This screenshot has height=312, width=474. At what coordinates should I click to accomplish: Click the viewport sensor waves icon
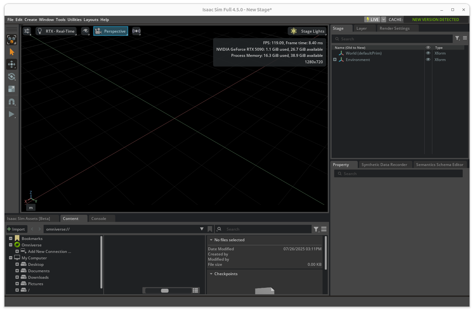(x=136, y=31)
